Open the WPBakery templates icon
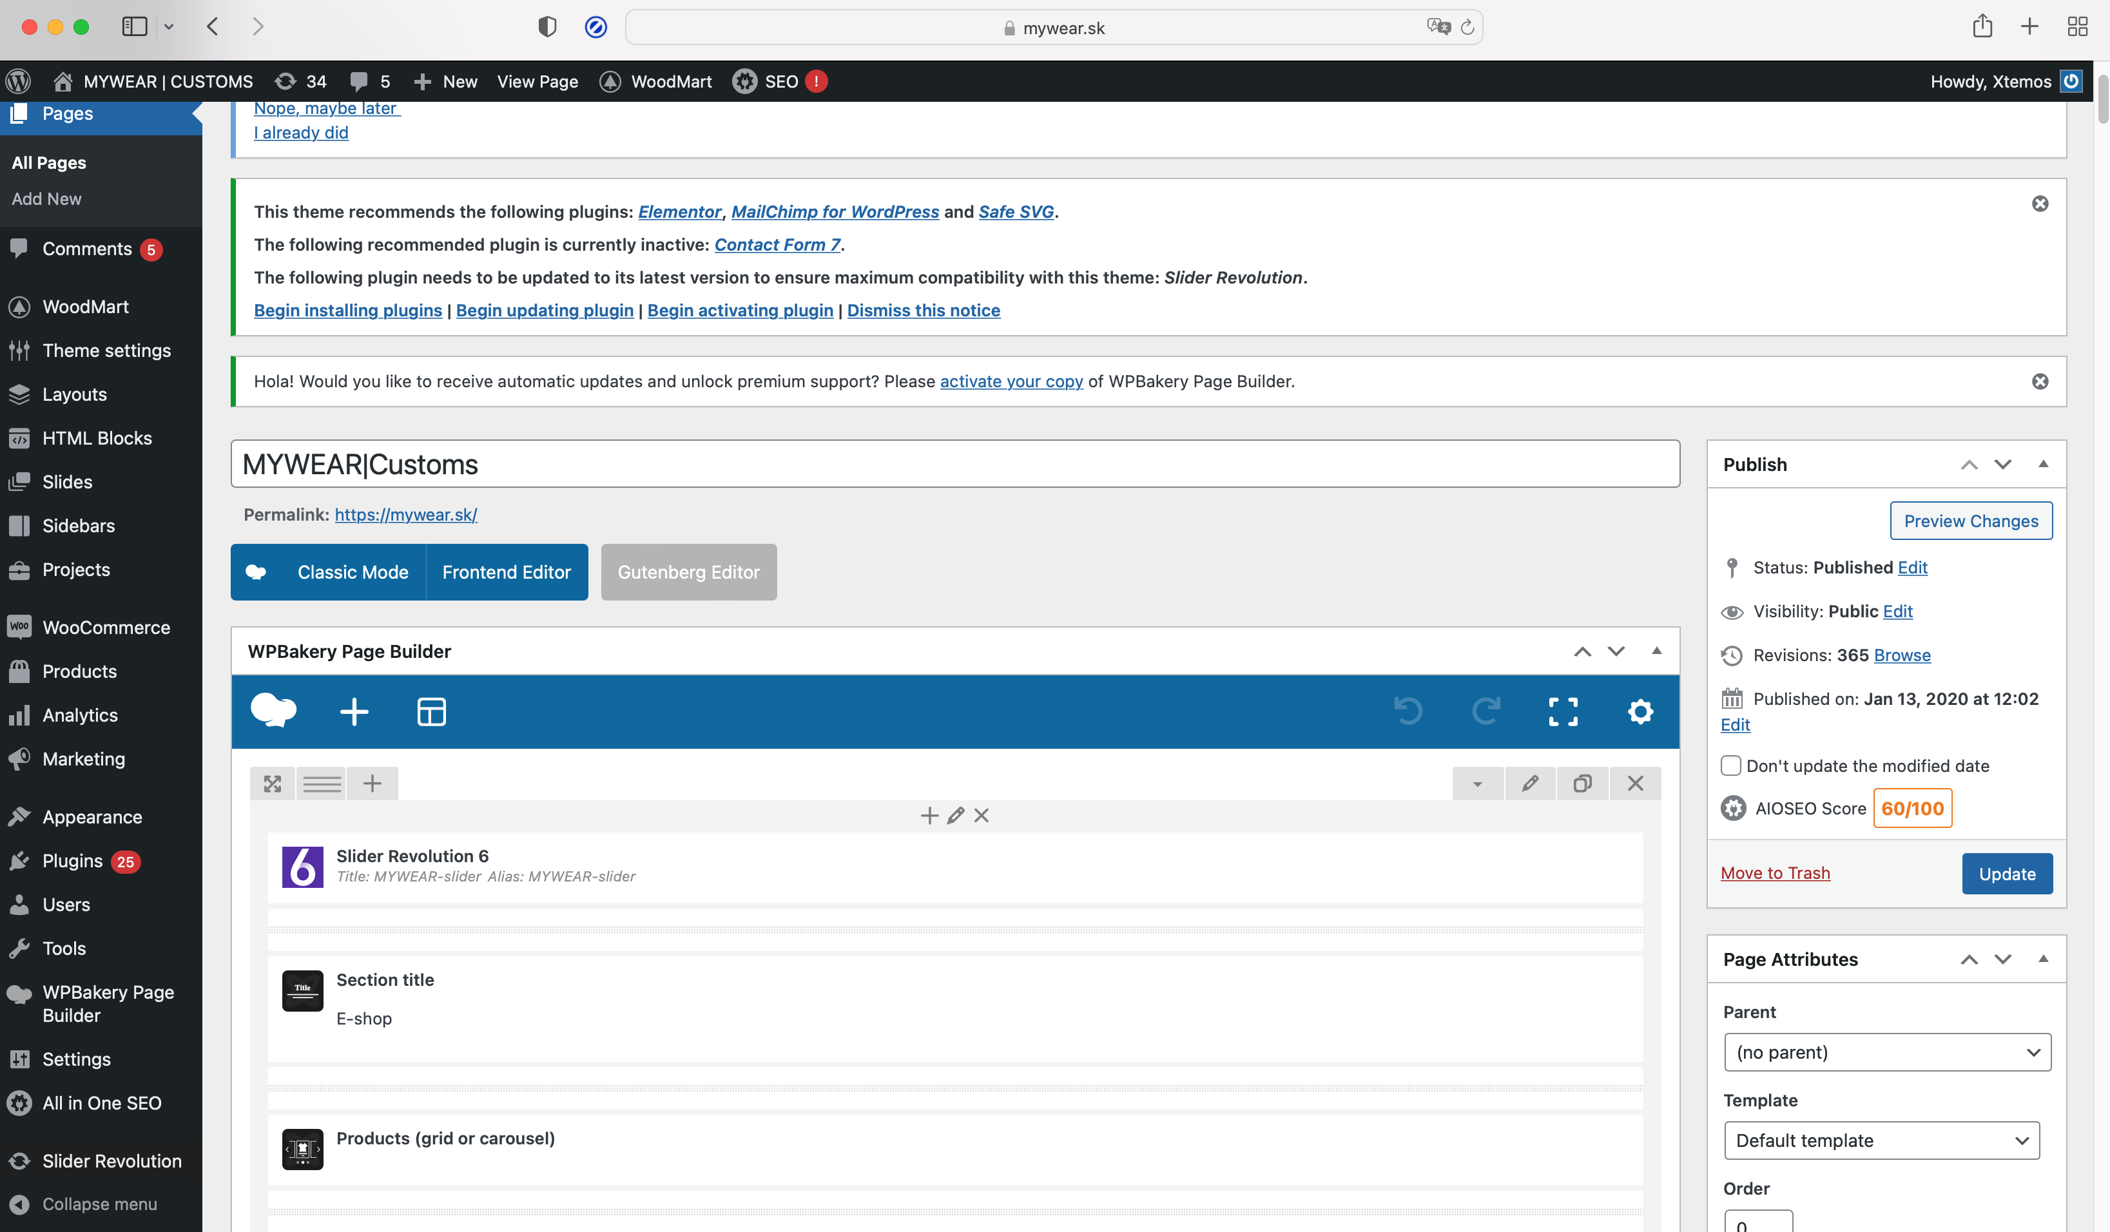The image size is (2110, 1232). click(x=431, y=711)
